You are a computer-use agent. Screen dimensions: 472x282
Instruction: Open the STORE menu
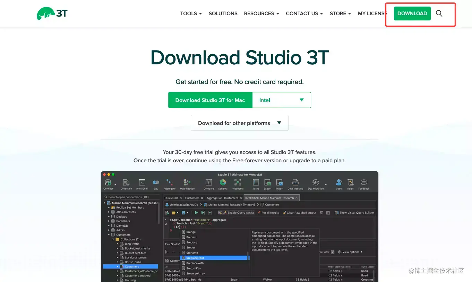[x=341, y=13]
